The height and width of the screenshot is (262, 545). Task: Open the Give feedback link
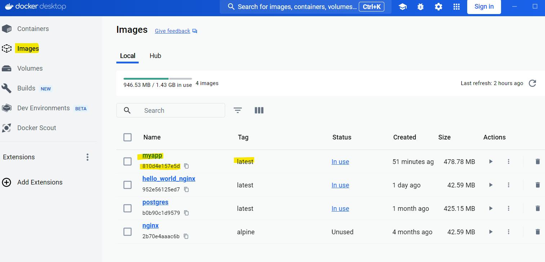pyautogui.click(x=173, y=31)
